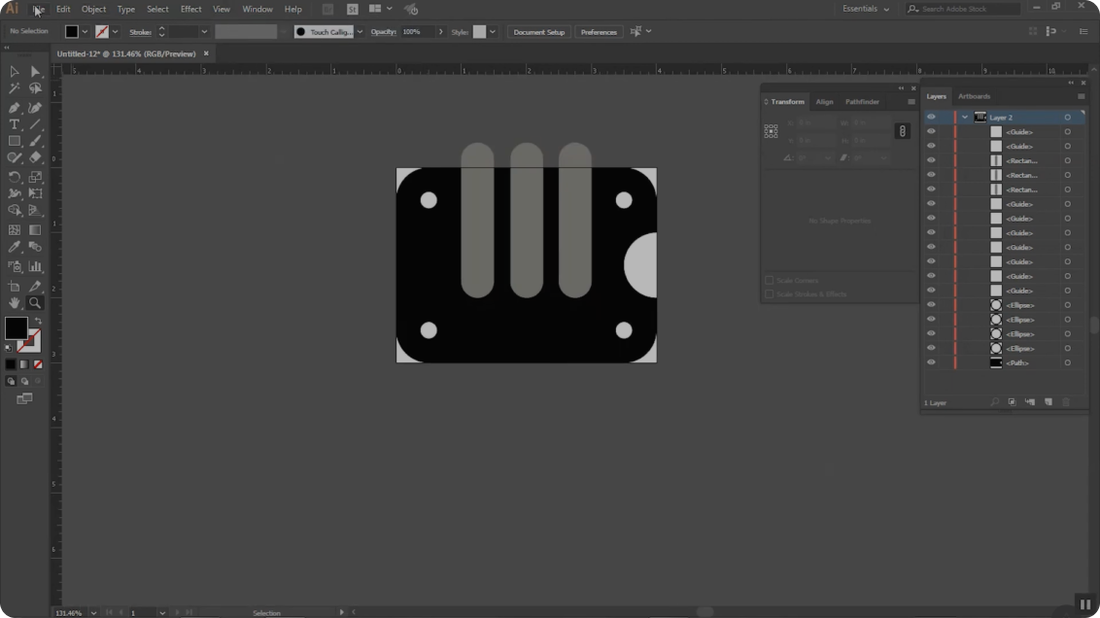Open the Opacity dropdown arrow
This screenshot has height=618, width=1100.
pyautogui.click(x=441, y=31)
